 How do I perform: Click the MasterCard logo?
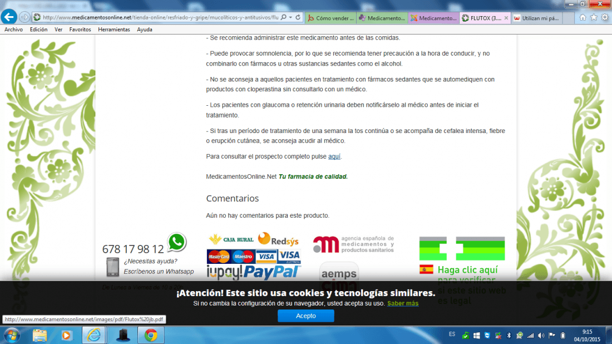pos(219,257)
